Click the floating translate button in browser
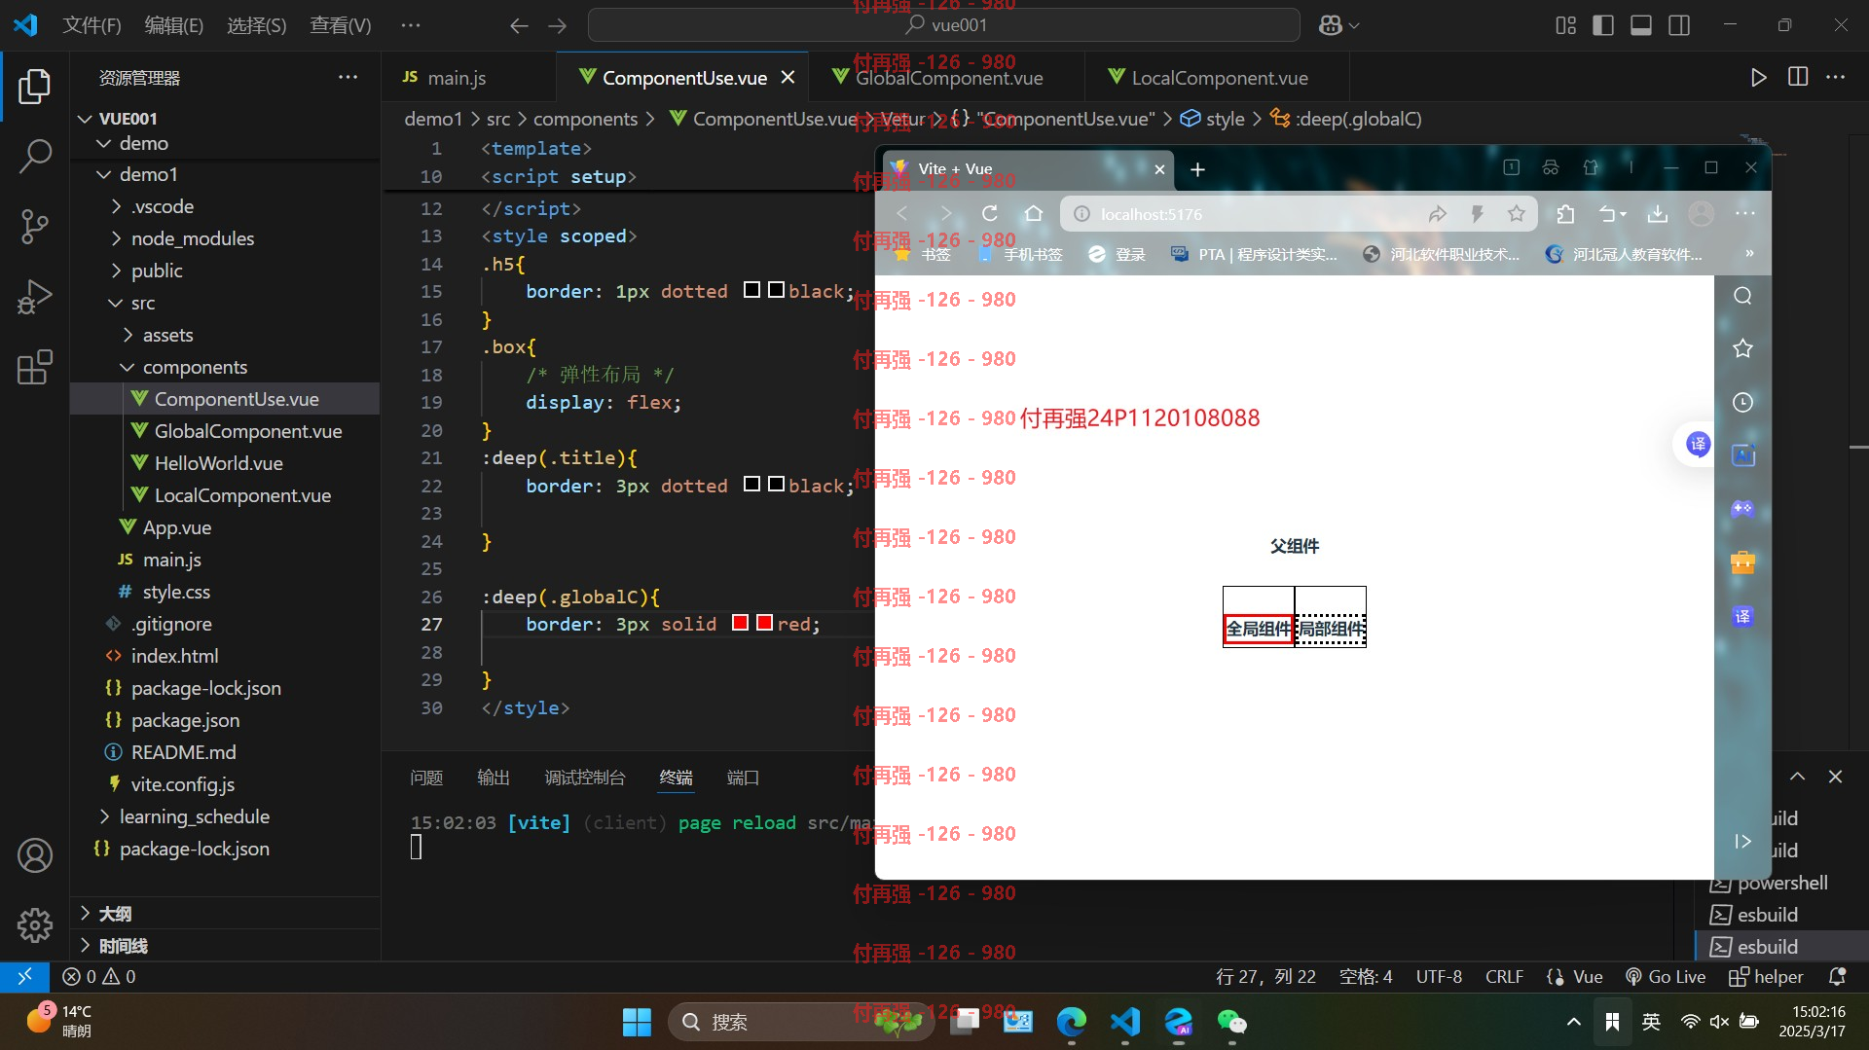This screenshot has width=1869, height=1050. point(1698,445)
